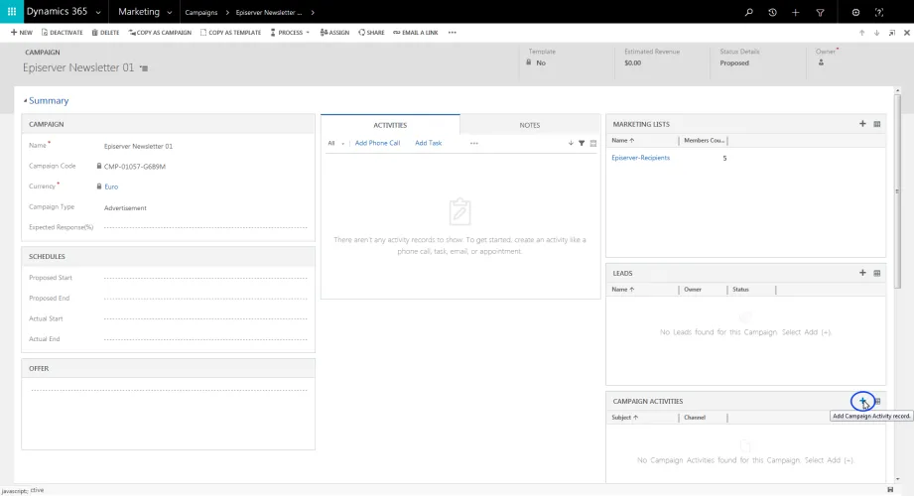Click the Actual End date field

pyautogui.click(x=205, y=339)
